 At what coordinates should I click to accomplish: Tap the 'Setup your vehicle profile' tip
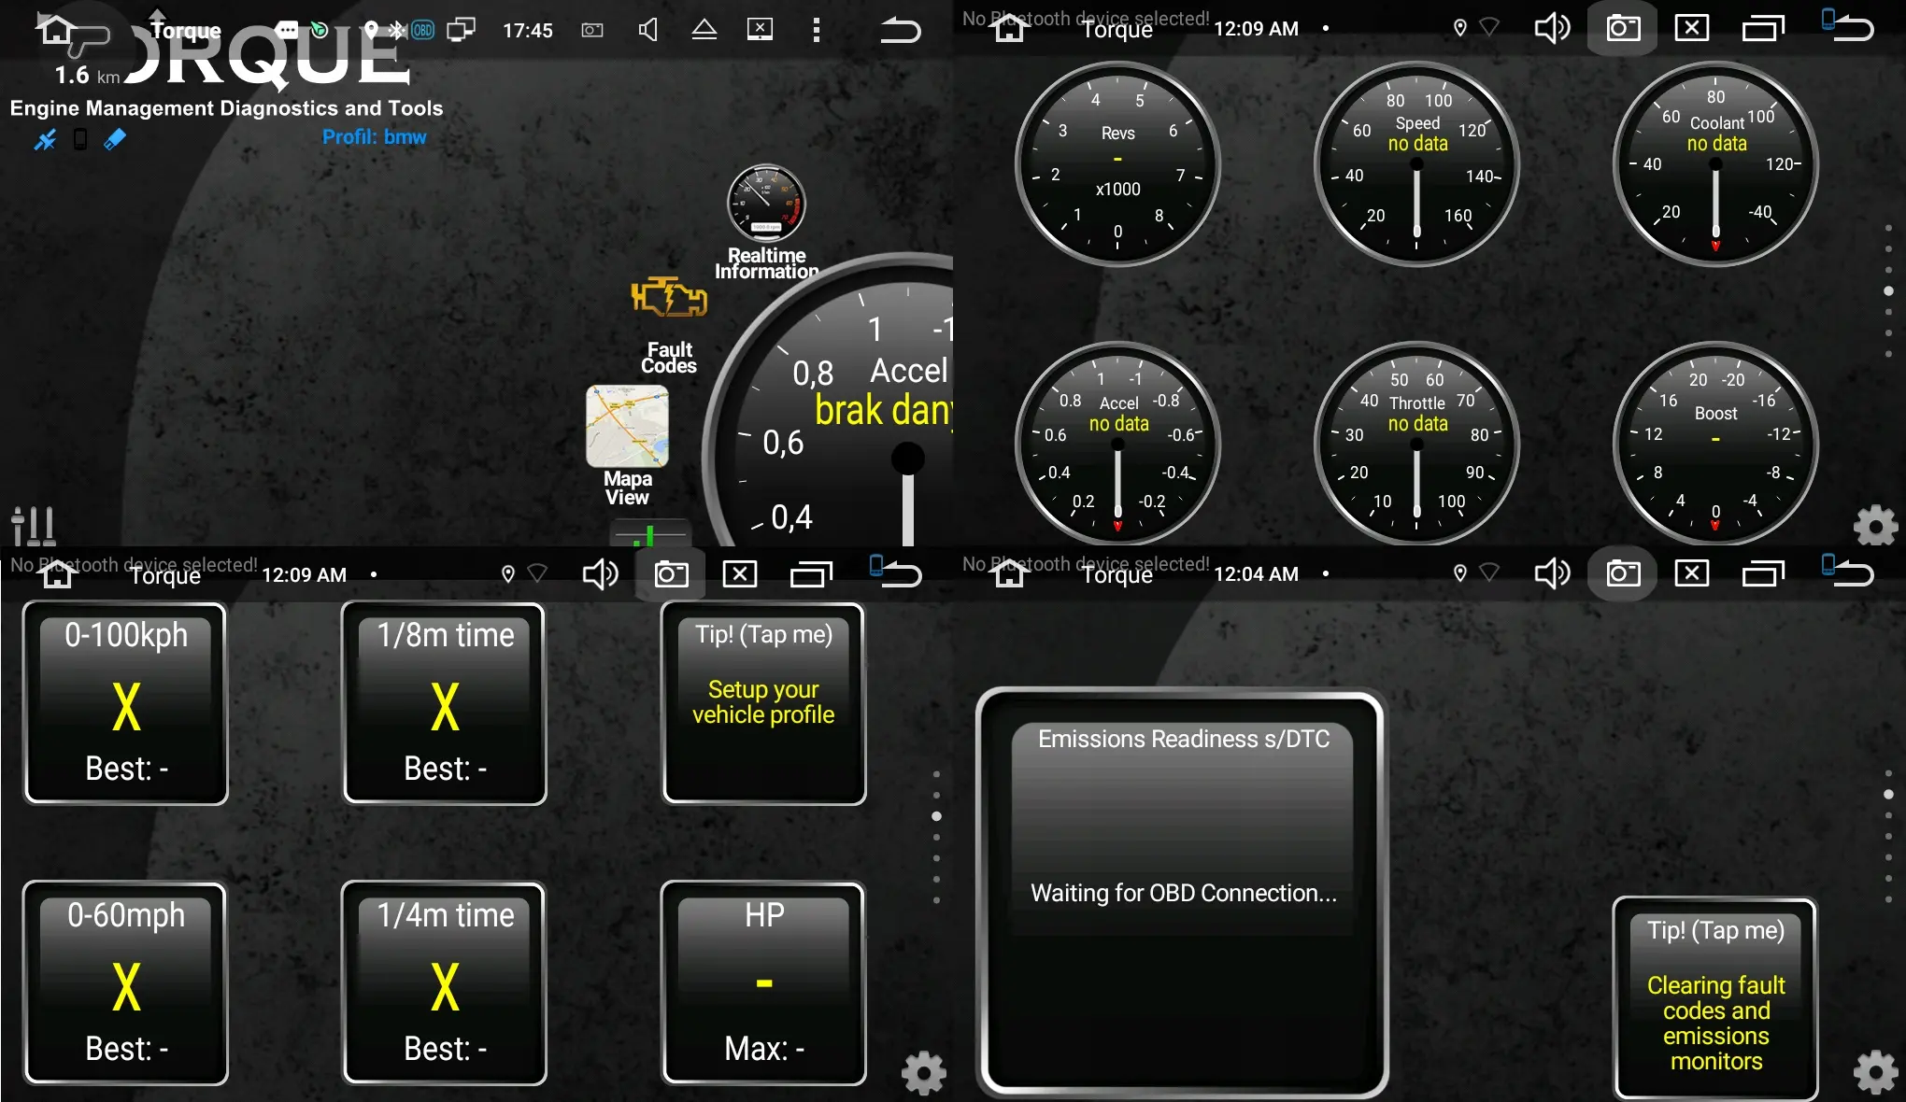(763, 702)
